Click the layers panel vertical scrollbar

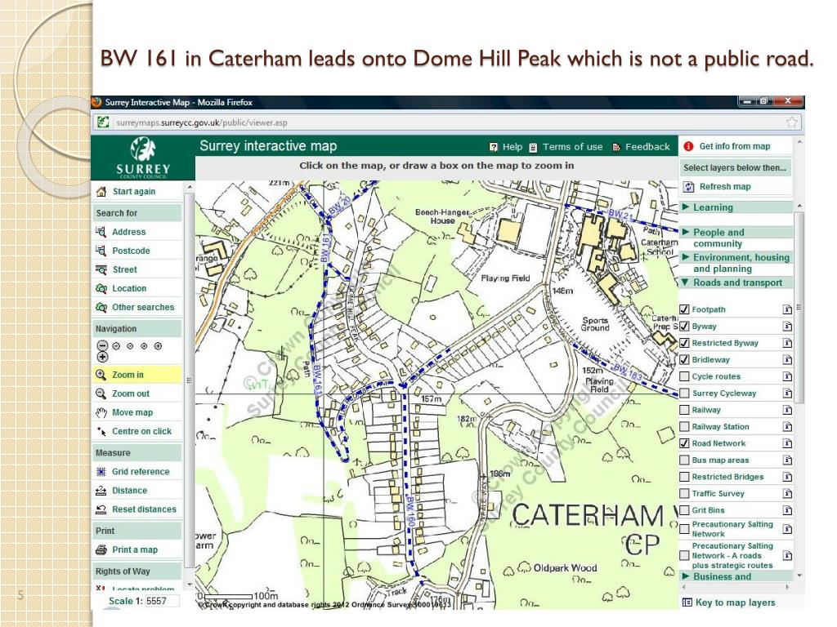[799, 307]
